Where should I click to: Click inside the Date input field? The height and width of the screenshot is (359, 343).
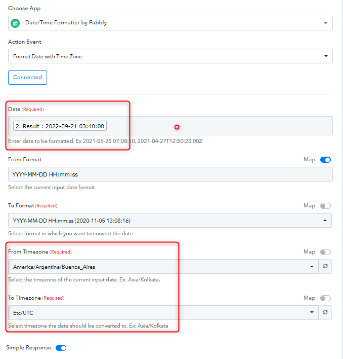point(170,126)
